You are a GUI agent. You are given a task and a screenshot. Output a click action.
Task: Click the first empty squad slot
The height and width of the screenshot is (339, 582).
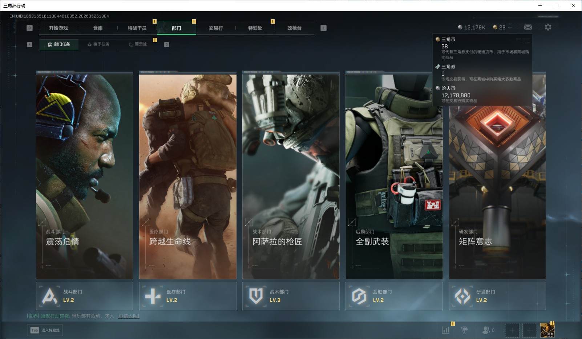[512, 330]
